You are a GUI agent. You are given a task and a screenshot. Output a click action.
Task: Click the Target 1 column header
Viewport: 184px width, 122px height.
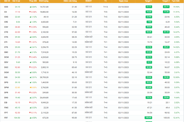pos(148,1)
